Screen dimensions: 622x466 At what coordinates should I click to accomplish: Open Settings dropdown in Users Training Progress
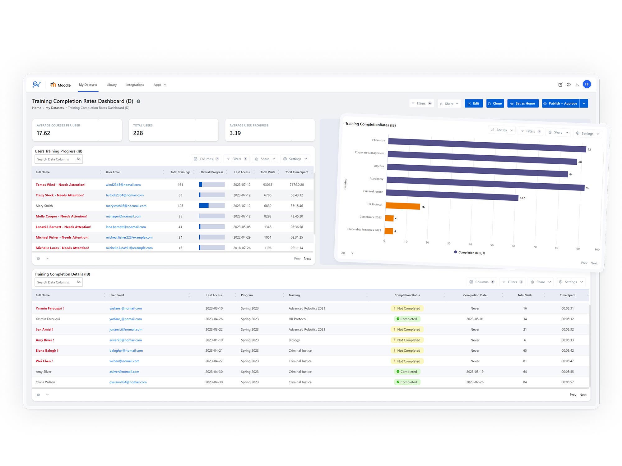point(295,159)
